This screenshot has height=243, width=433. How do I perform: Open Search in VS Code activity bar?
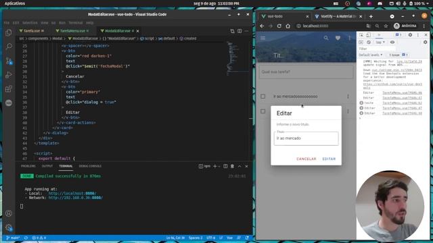click(x=9, y=47)
